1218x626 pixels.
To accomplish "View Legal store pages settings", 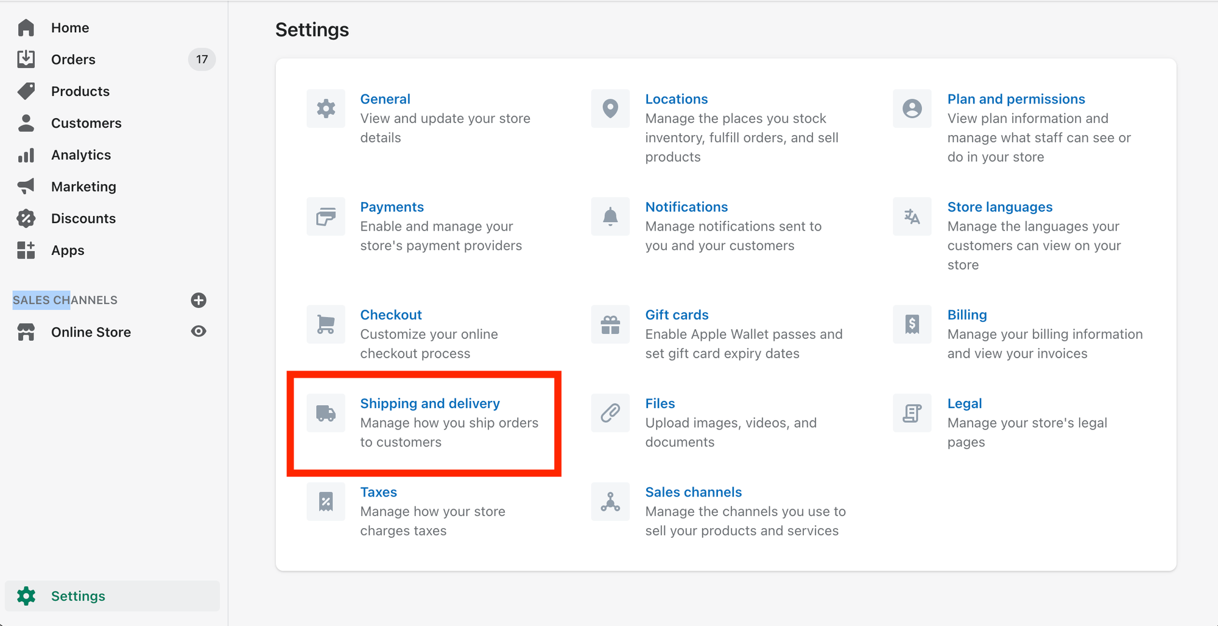I will 965,403.
